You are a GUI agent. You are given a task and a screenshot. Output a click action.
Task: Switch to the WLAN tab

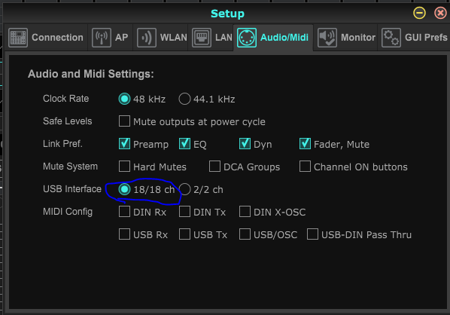161,38
